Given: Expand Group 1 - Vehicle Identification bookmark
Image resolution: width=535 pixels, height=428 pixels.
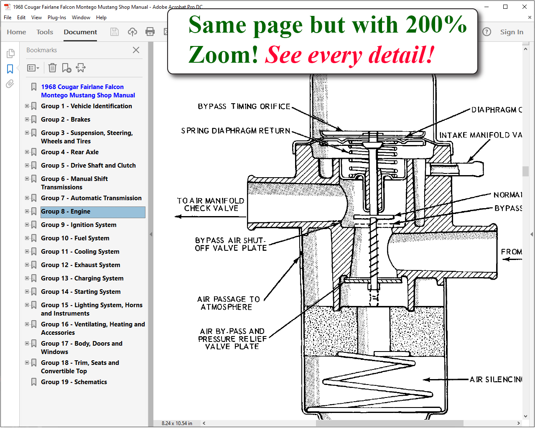Looking at the screenshot, I should [x=27, y=106].
